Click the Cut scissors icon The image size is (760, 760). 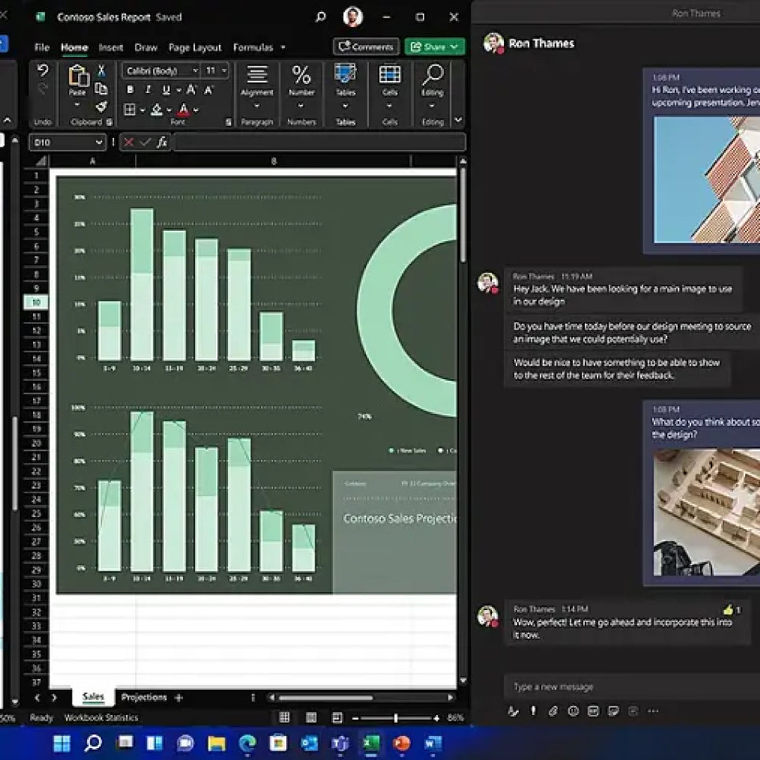101,71
